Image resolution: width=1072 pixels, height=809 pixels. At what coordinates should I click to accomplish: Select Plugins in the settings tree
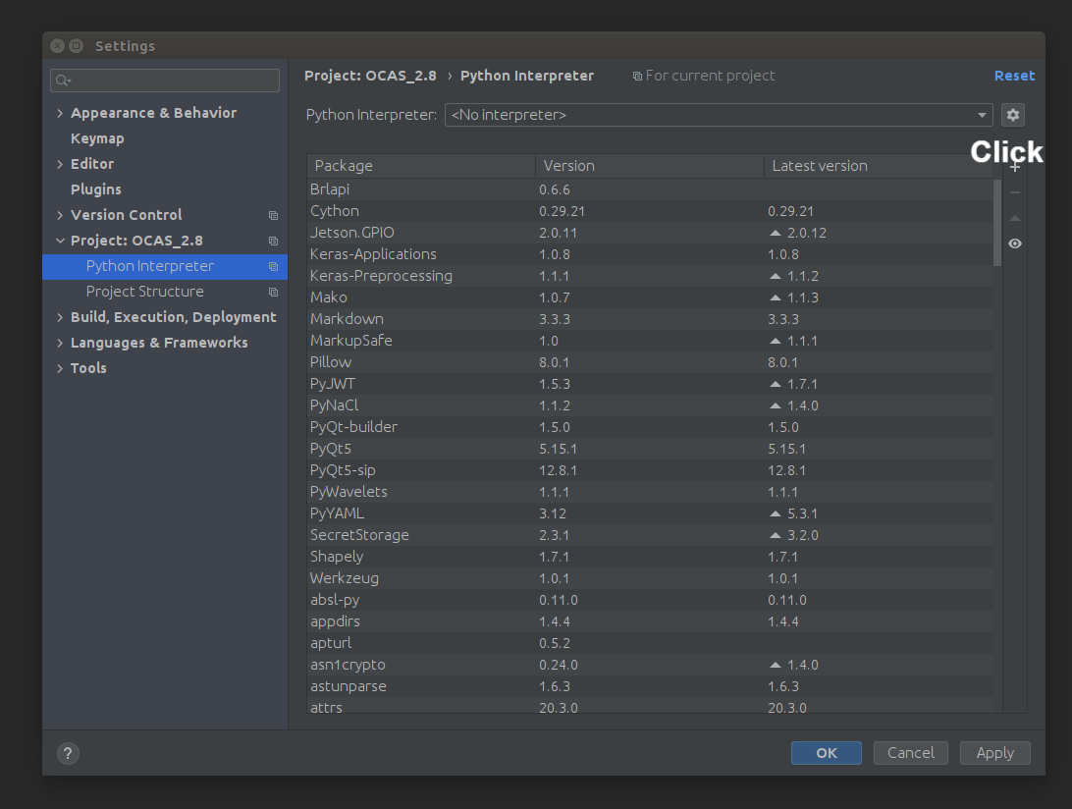click(x=96, y=189)
